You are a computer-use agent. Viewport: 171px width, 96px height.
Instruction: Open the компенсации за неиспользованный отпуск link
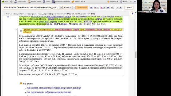click(51, 17)
